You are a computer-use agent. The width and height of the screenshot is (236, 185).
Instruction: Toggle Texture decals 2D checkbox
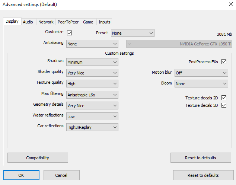(x=224, y=98)
